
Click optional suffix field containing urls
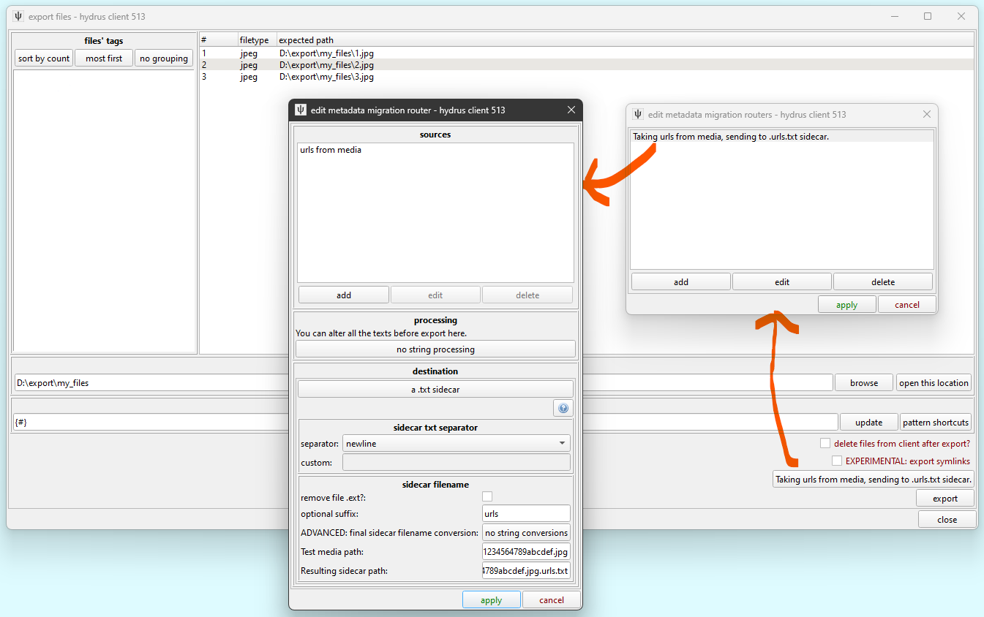pos(526,513)
